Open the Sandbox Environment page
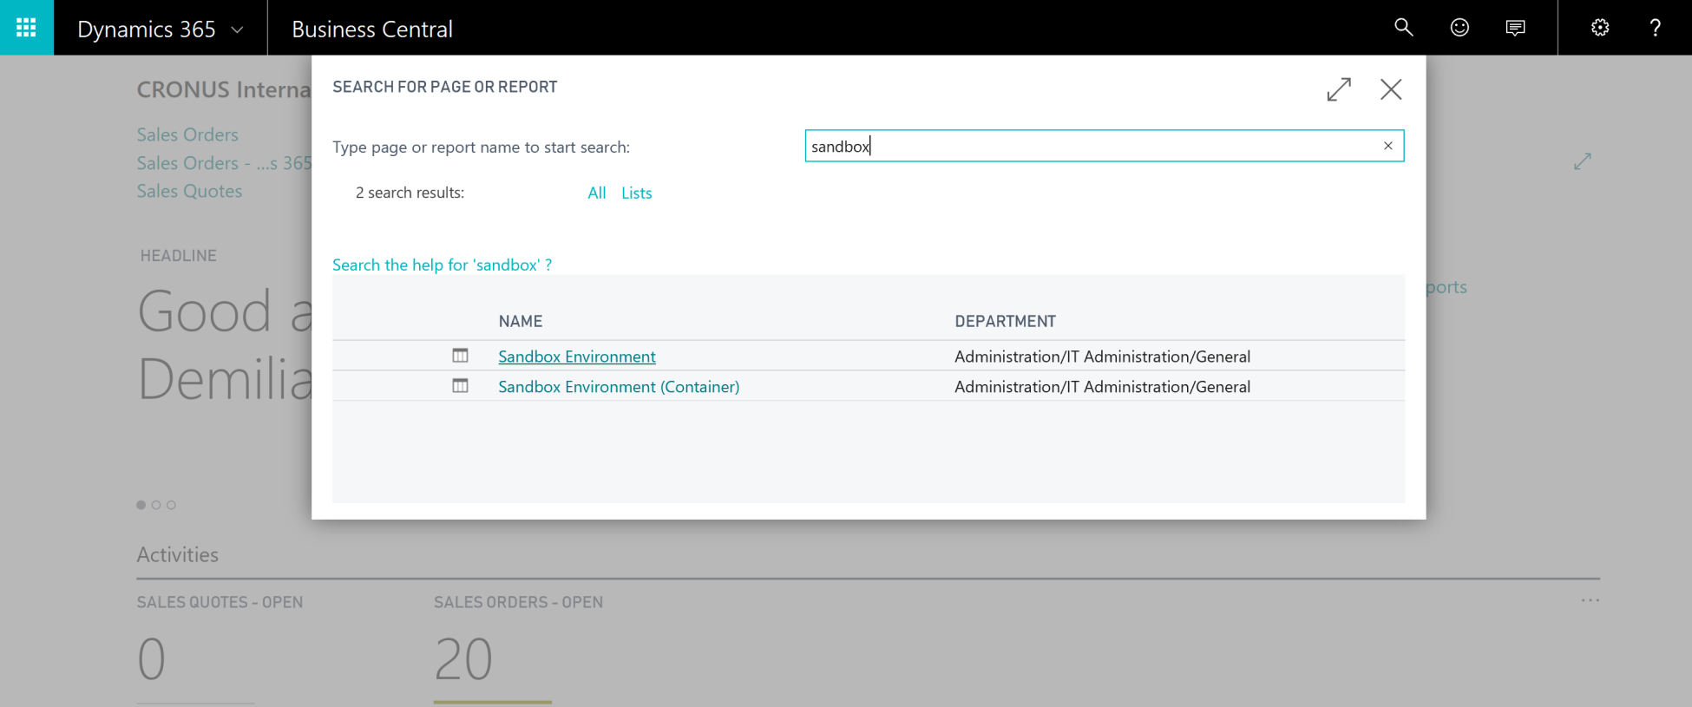The height and width of the screenshot is (707, 1692). pos(577,357)
